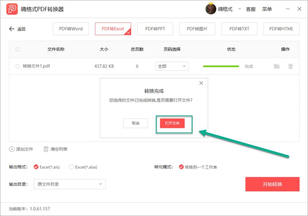Image resolution: width=308 pixels, height=216 pixels.
Task: Click the 转换完成 dialog title
Action: coord(154,91)
